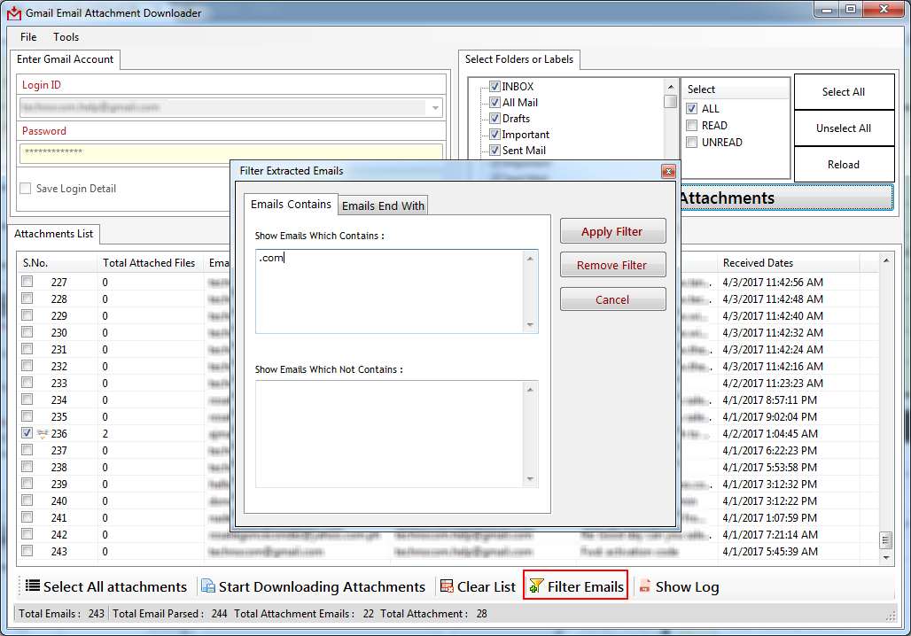Click the Received Dates column header
The height and width of the screenshot is (636, 911).
[x=789, y=262]
